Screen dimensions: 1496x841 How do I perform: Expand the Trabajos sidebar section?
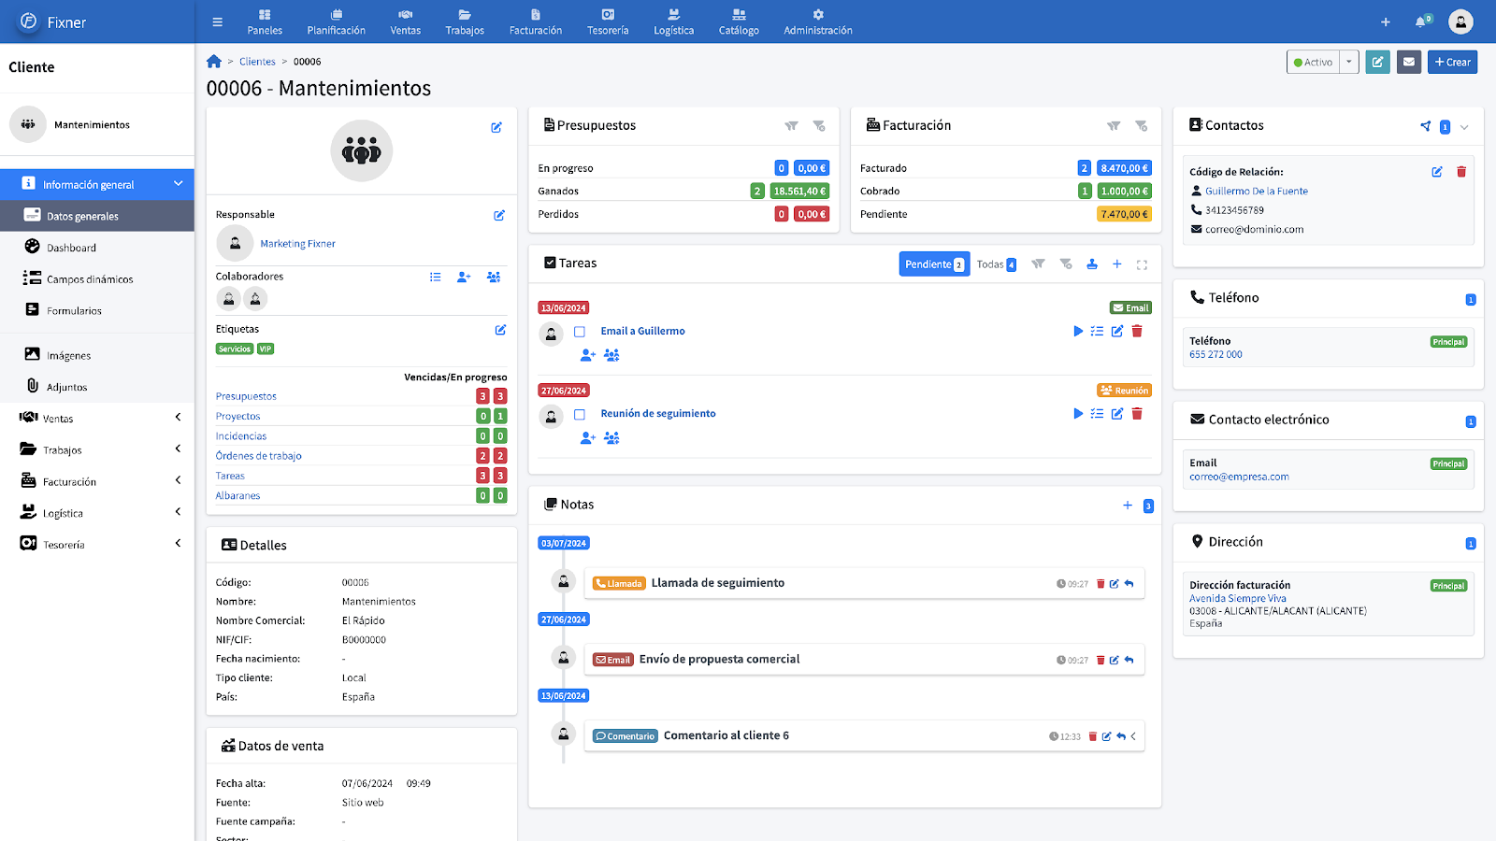click(x=178, y=449)
